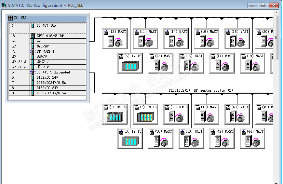283x184 pixels.
Task: Select DP slave station (15) MAST
Action: 191,63
